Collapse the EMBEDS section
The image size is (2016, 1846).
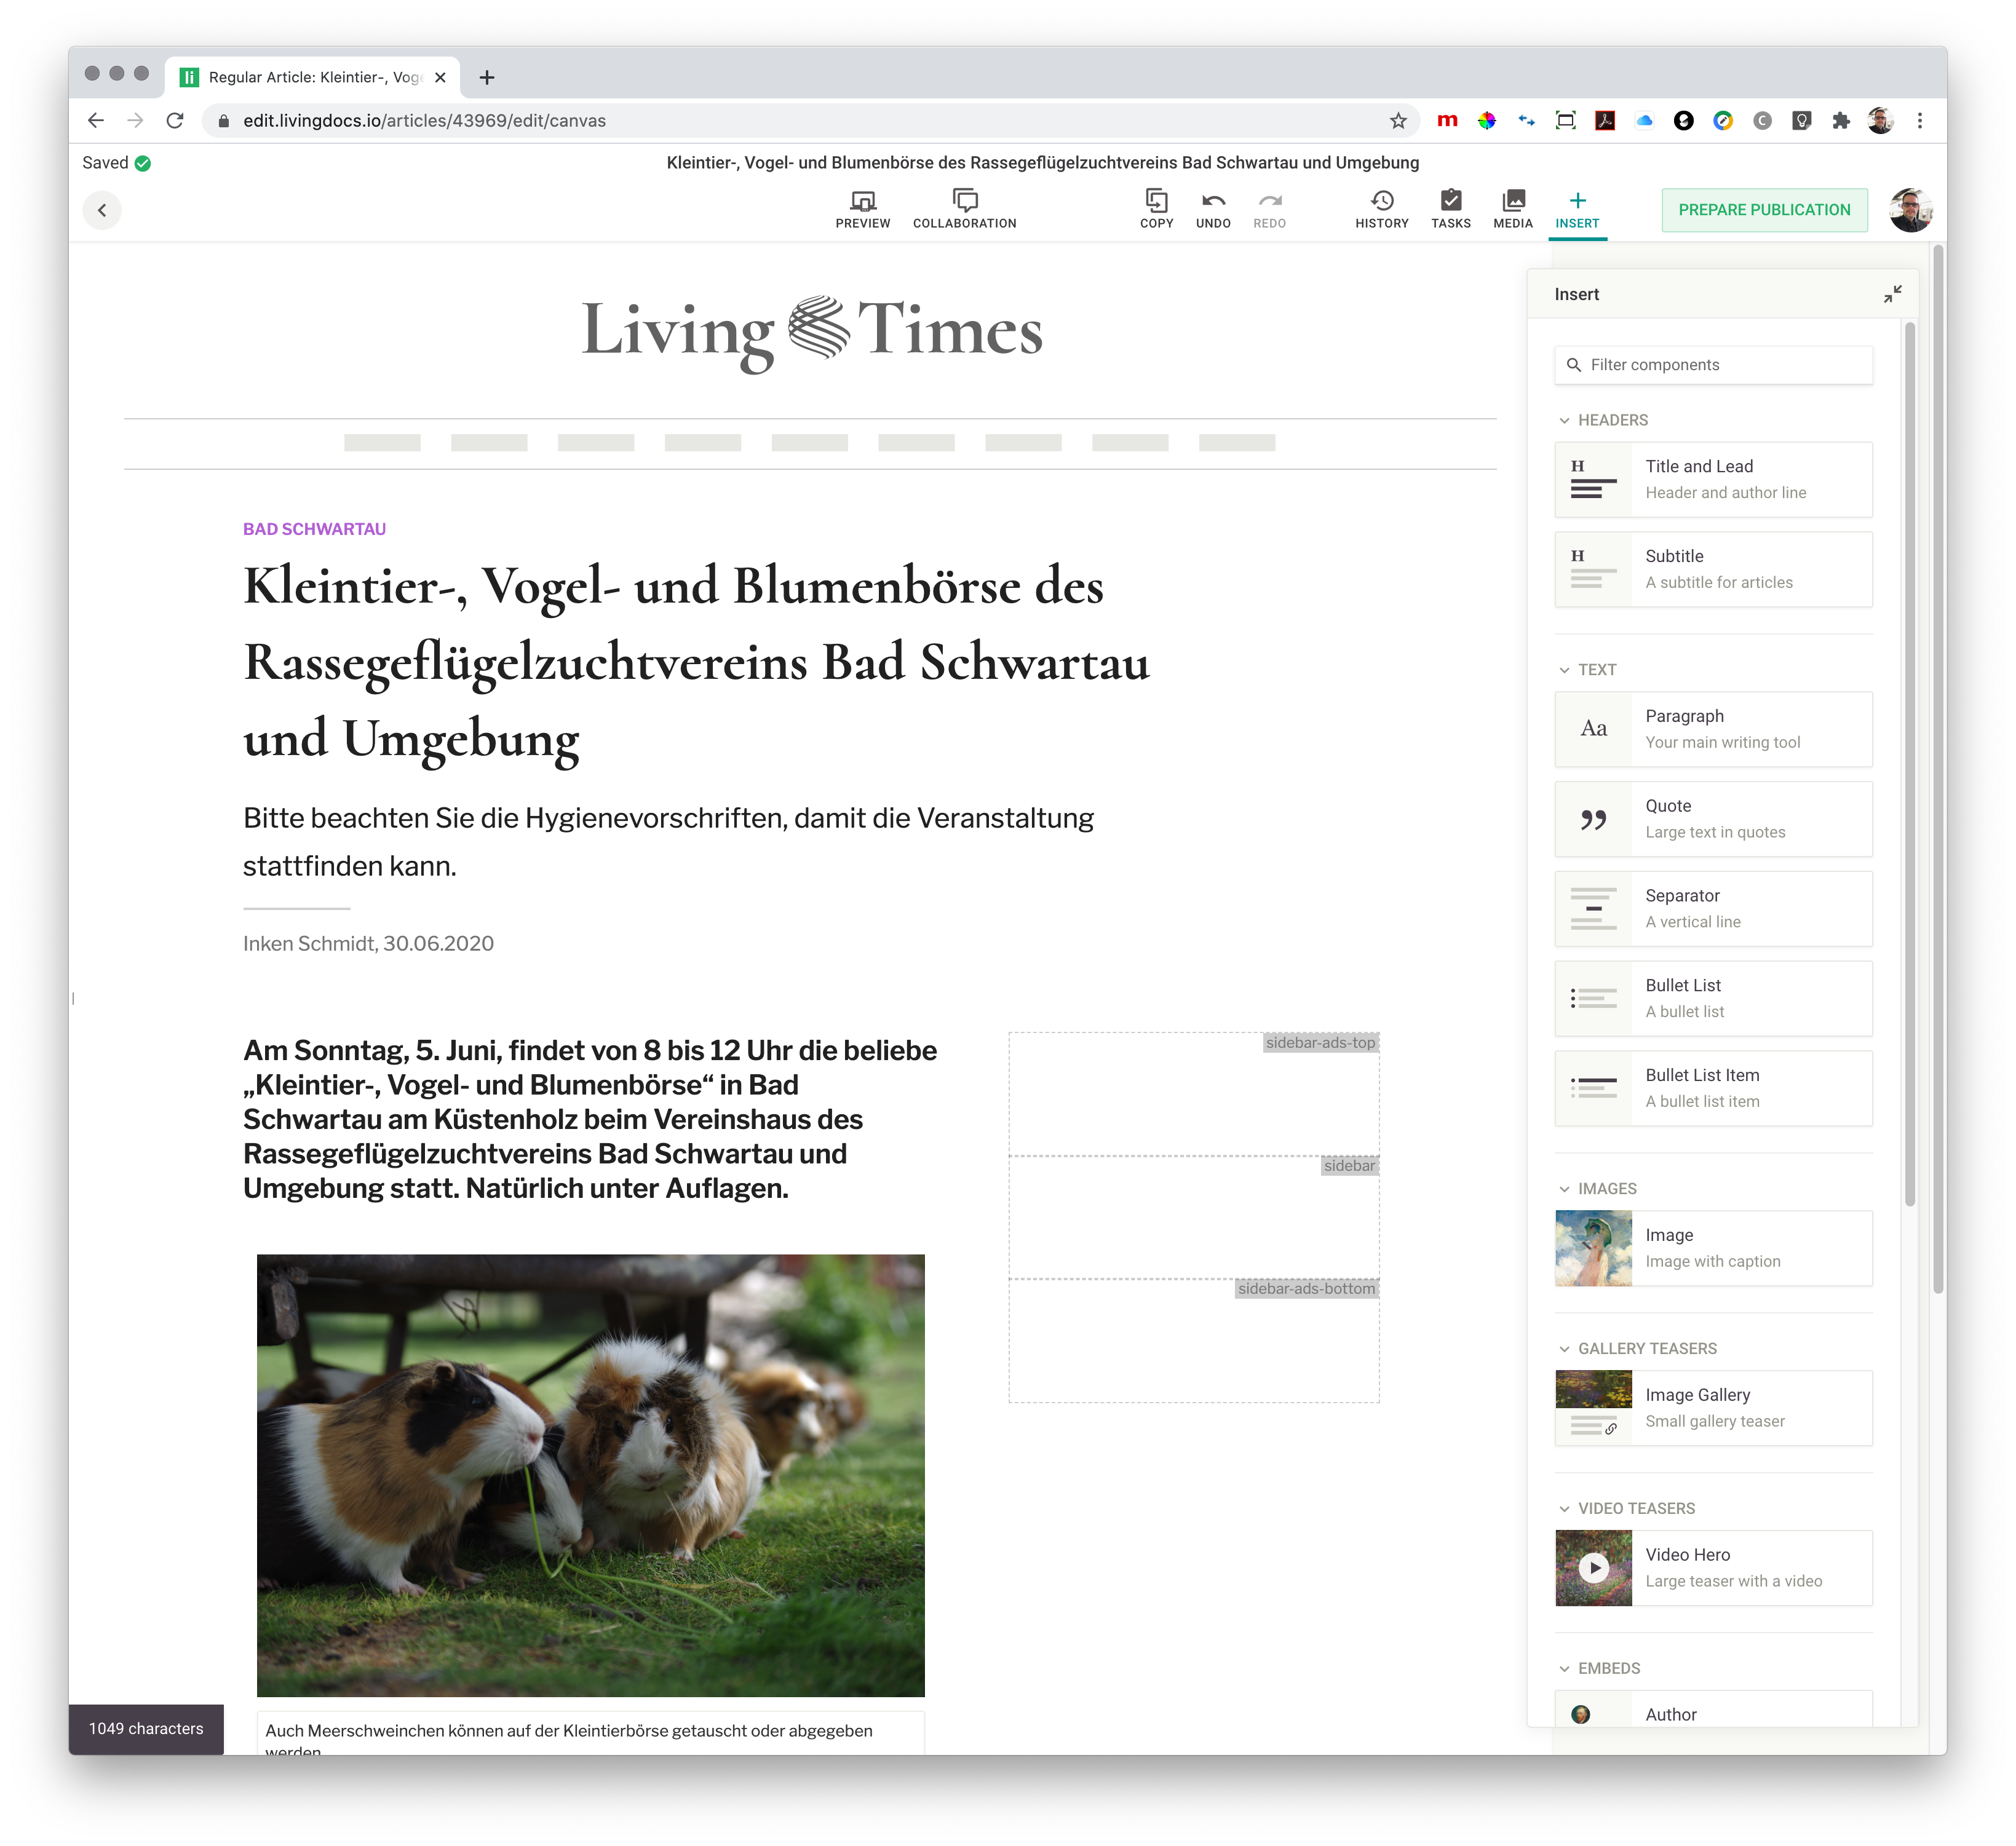pos(1599,1669)
